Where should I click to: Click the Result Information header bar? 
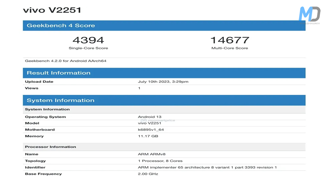(164, 73)
